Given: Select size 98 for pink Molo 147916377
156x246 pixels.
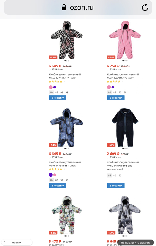Looking at the screenshot, I should [x=125, y=92].
